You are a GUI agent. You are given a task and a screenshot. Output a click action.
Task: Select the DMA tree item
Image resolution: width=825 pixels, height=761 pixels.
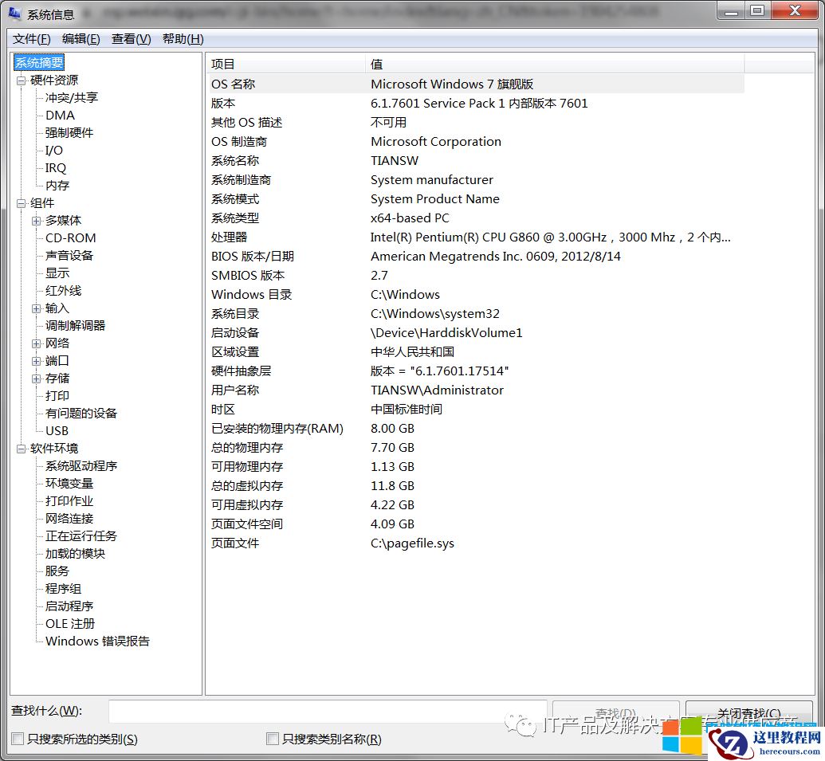(x=60, y=116)
